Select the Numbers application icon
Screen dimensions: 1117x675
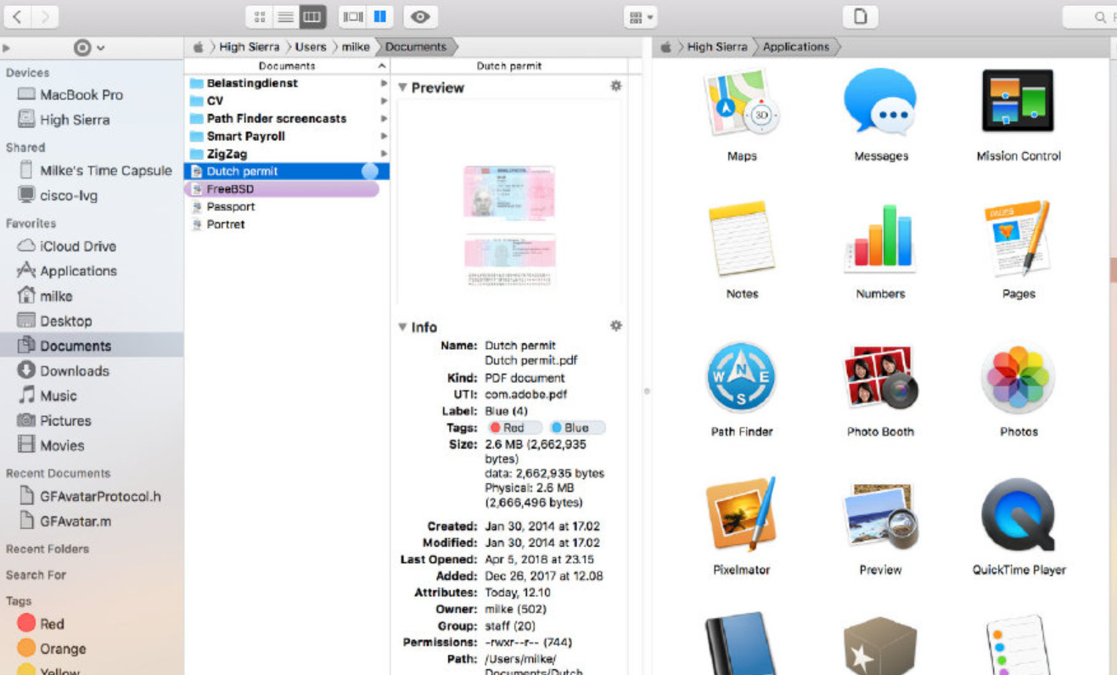[880, 239]
